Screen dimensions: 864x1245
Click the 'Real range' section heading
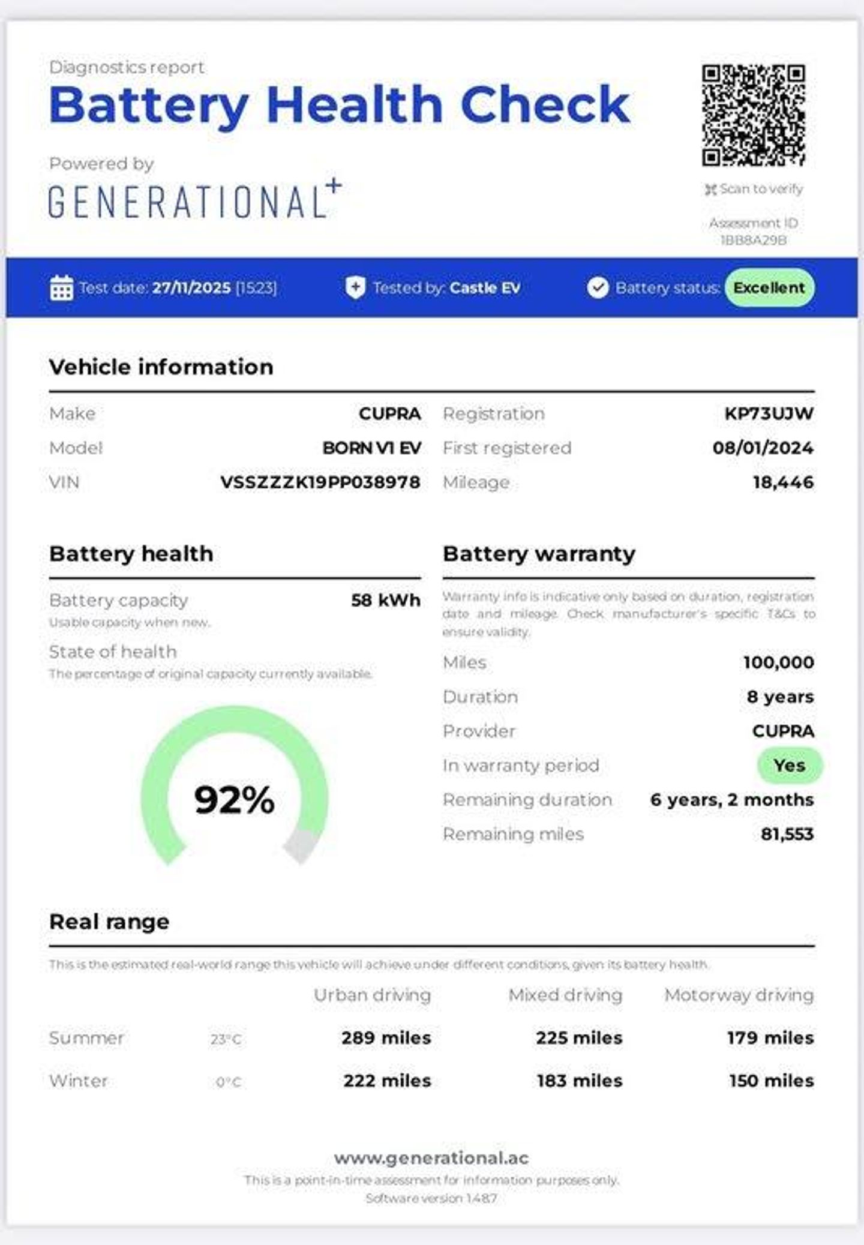tap(109, 922)
